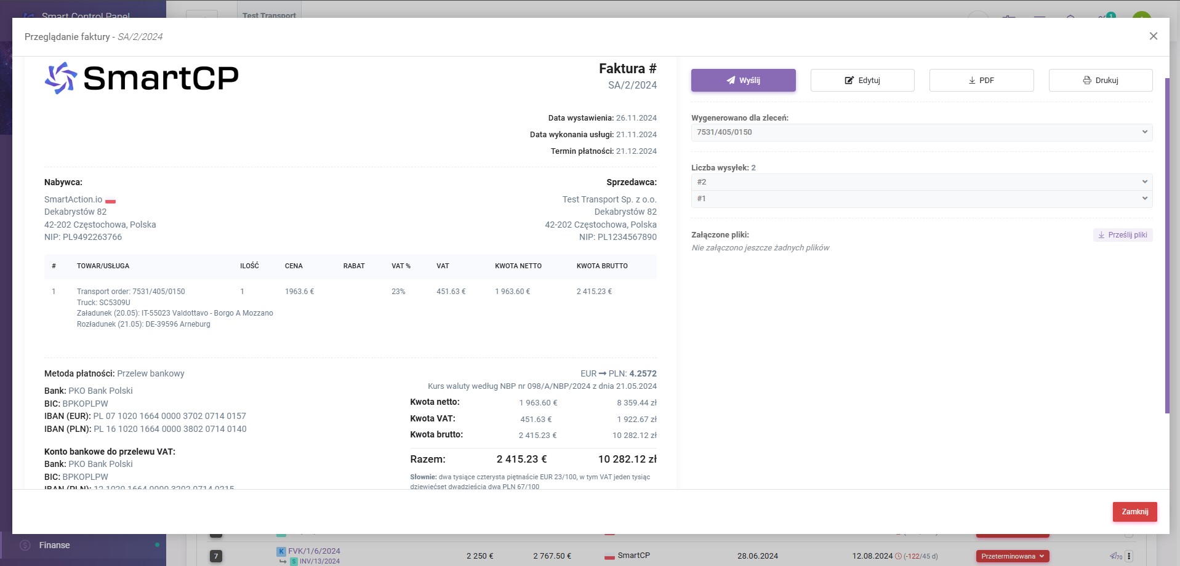Screen dimensions: 1180x566
Task: Click the payment due date 21.12.2024
Action: point(636,151)
